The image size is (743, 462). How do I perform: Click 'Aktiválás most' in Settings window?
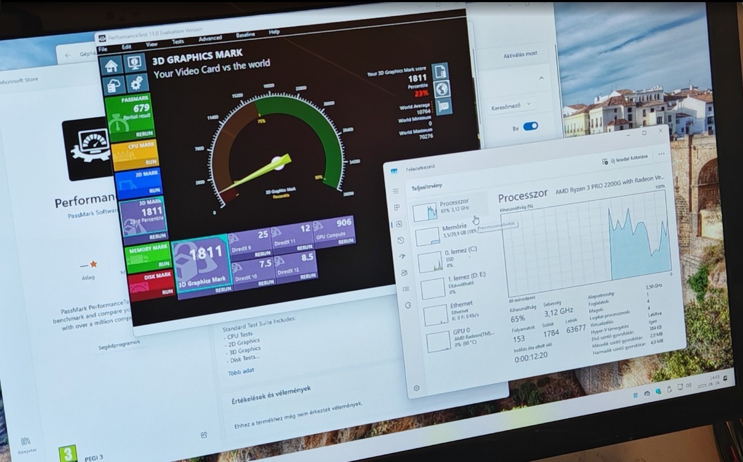[x=520, y=54]
